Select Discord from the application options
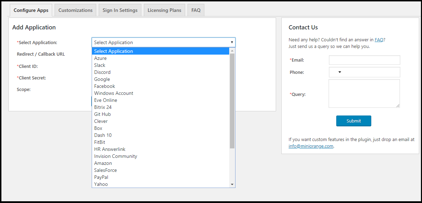 point(102,72)
